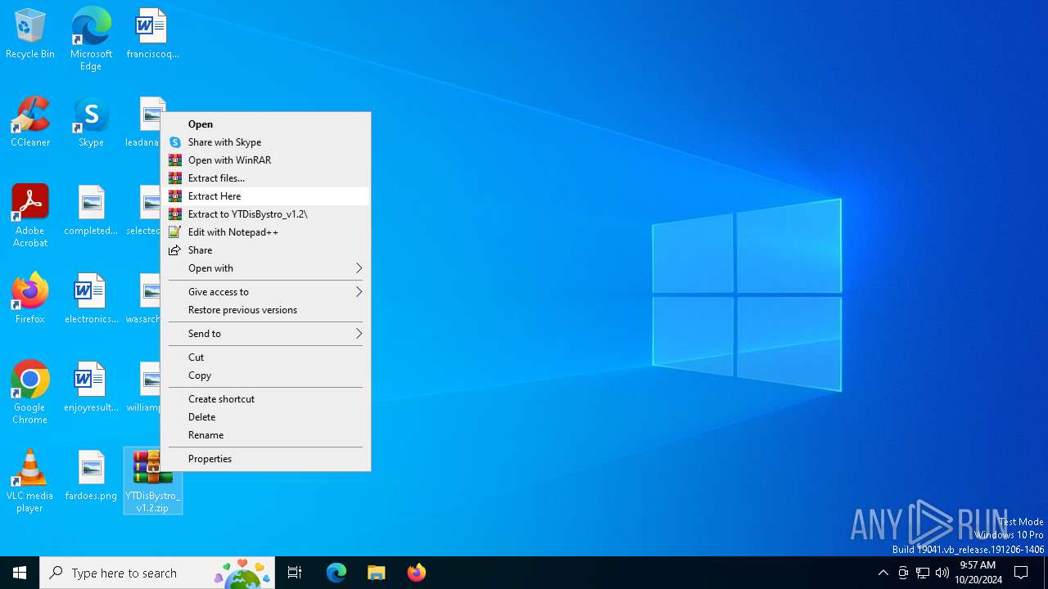Open Task View on the taskbar

(295, 573)
